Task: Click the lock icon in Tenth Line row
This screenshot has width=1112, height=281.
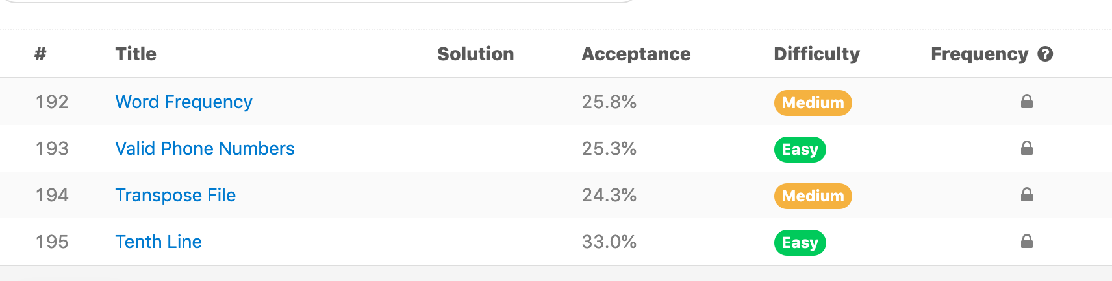Action: pos(1027,242)
